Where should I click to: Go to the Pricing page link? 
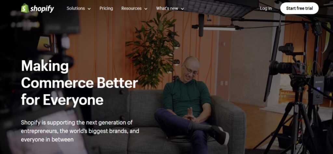106,8
